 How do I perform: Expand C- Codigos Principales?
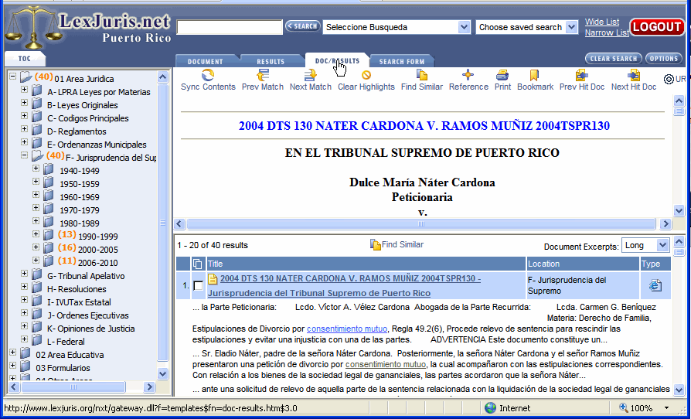pos(25,116)
